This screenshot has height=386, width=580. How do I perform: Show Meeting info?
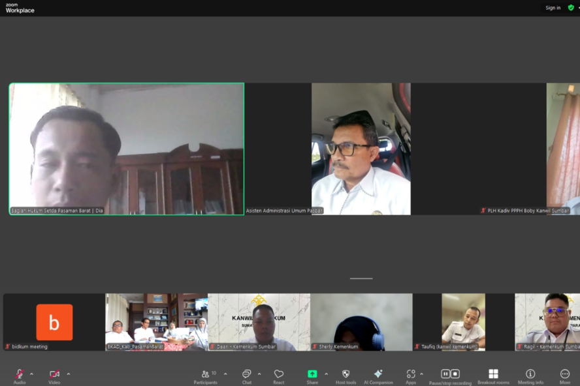pyautogui.click(x=530, y=374)
